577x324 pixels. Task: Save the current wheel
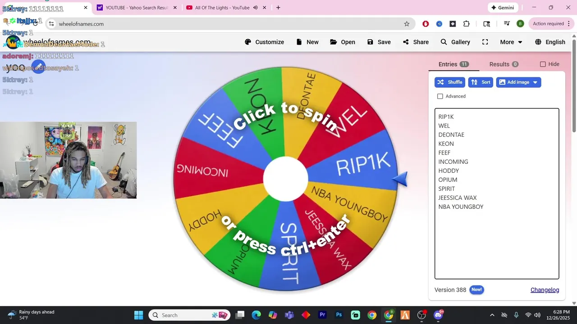click(379, 42)
